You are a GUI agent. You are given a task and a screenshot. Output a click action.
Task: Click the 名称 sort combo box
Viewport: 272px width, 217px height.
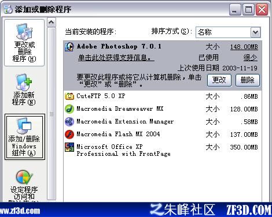pyautogui.click(x=228, y=32)
